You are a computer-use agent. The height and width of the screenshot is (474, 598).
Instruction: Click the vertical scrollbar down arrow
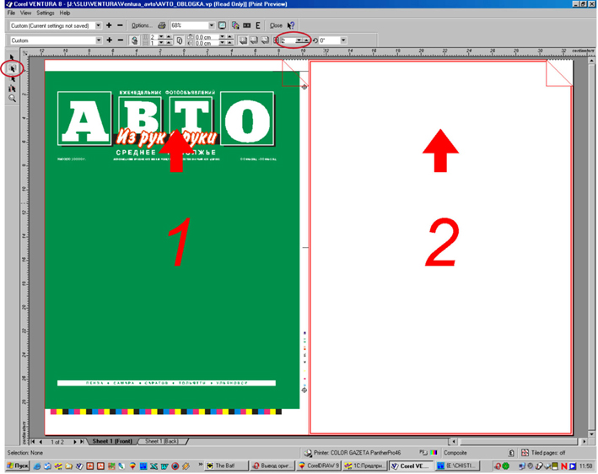point(591,434)
